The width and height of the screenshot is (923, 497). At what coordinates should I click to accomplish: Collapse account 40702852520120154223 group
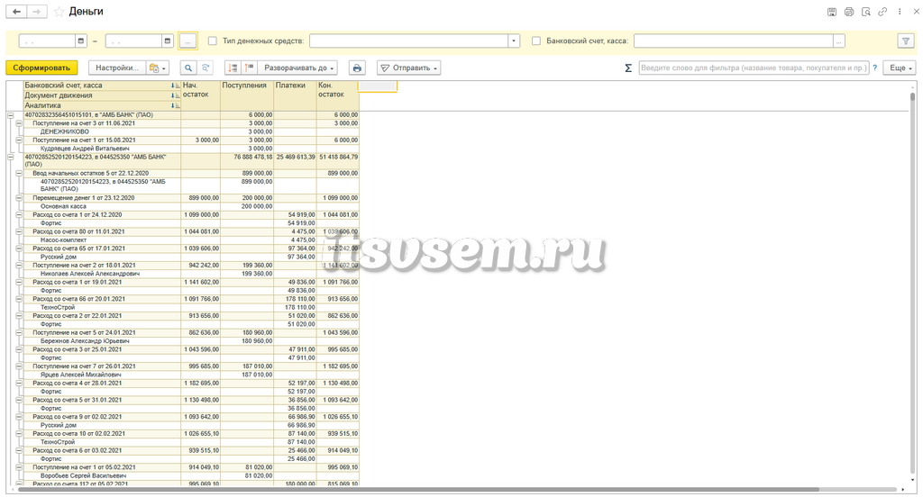11,157
